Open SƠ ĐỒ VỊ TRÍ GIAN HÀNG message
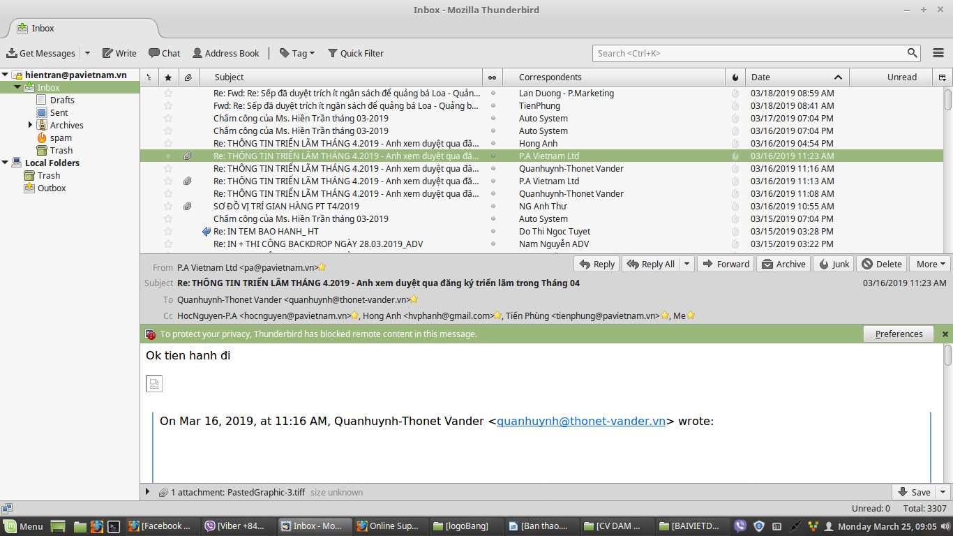This screenshot has height=536, width=953. tap(286, 206)
